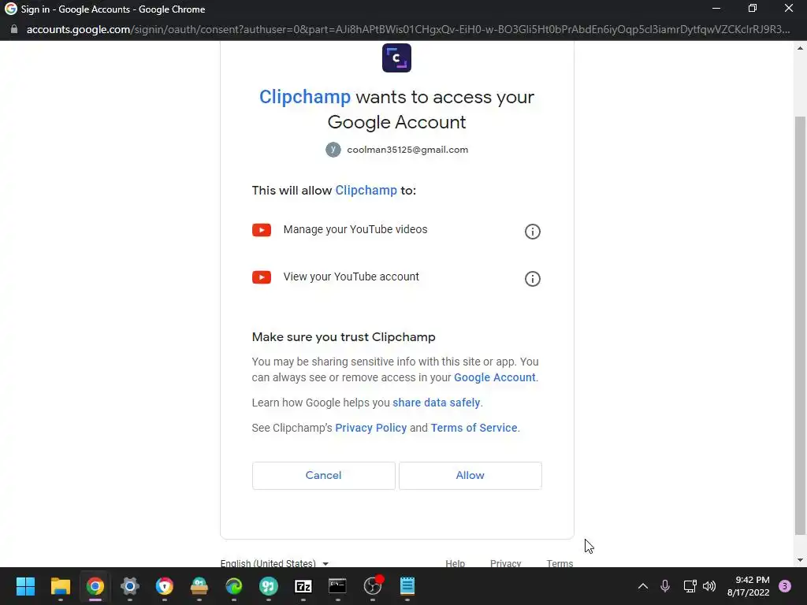Show hidden system tray icons
This screenshot has width=807, height=605.
[643, 586]
